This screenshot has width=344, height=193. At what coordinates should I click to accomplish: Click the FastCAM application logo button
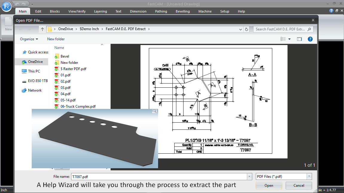click(x=7, y=7)
